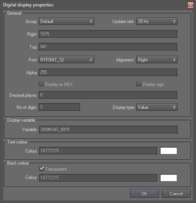Open the Update rate dropdown
The width and height of the screenshot is (196, 203).
coord(157,21)
